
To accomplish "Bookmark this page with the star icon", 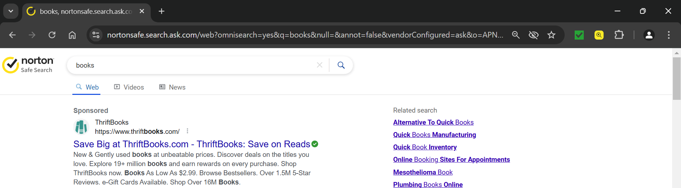I will click(x=551, y=35).
